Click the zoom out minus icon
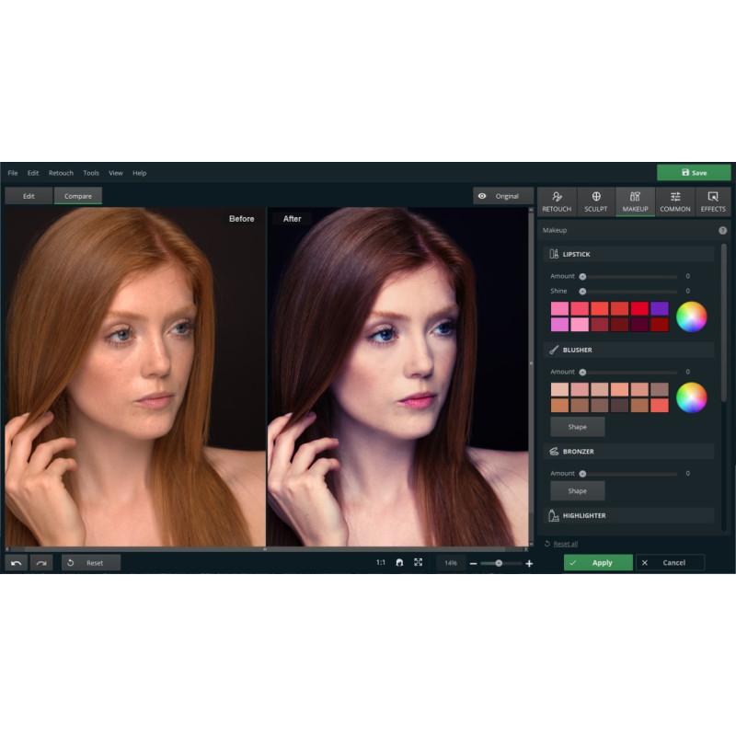This screenshot has height=736, width=736. 474,563
